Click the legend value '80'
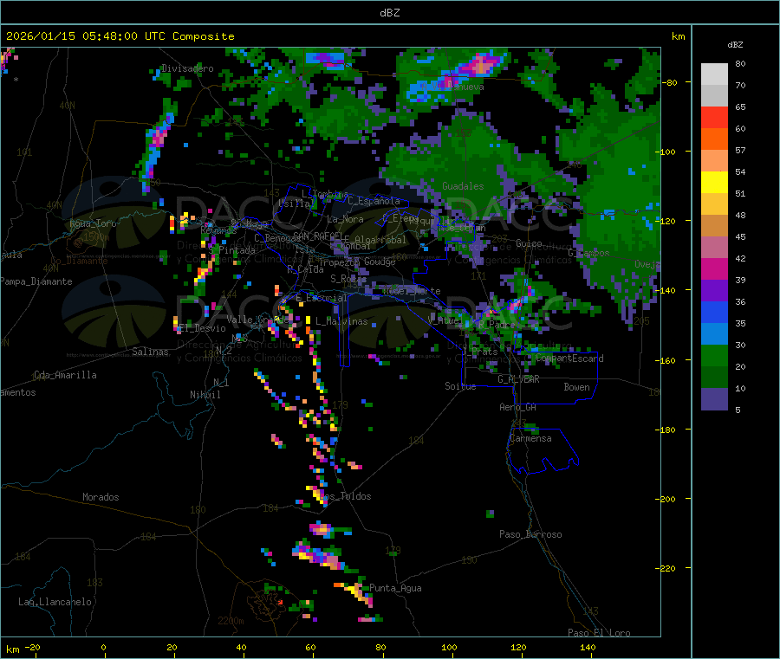The width and height of the screenshot is (780, 659). point(740,63)
